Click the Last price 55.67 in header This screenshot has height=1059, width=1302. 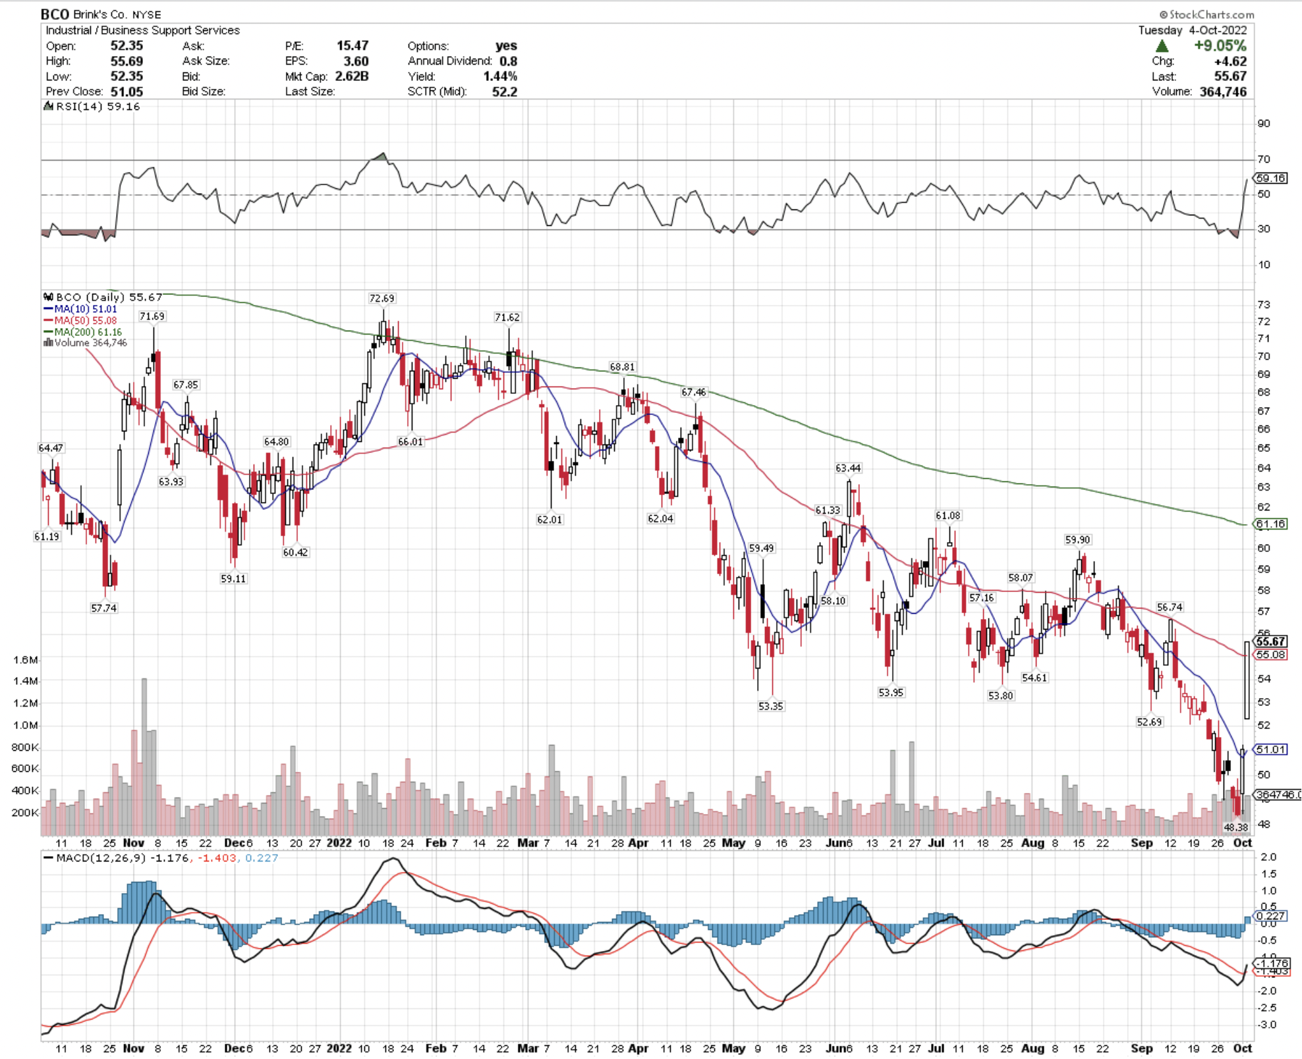(x=1230, y=76)
